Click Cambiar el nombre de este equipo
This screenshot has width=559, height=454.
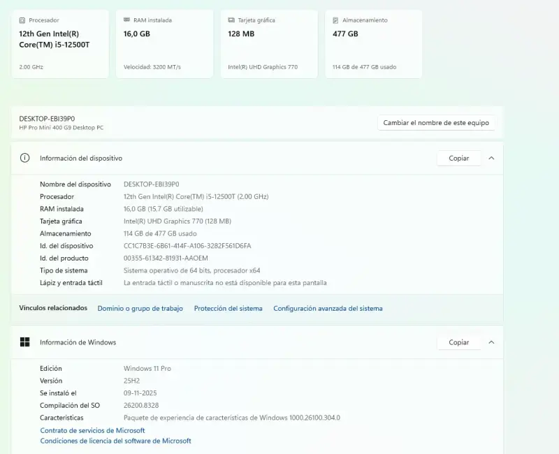point(436,123)
